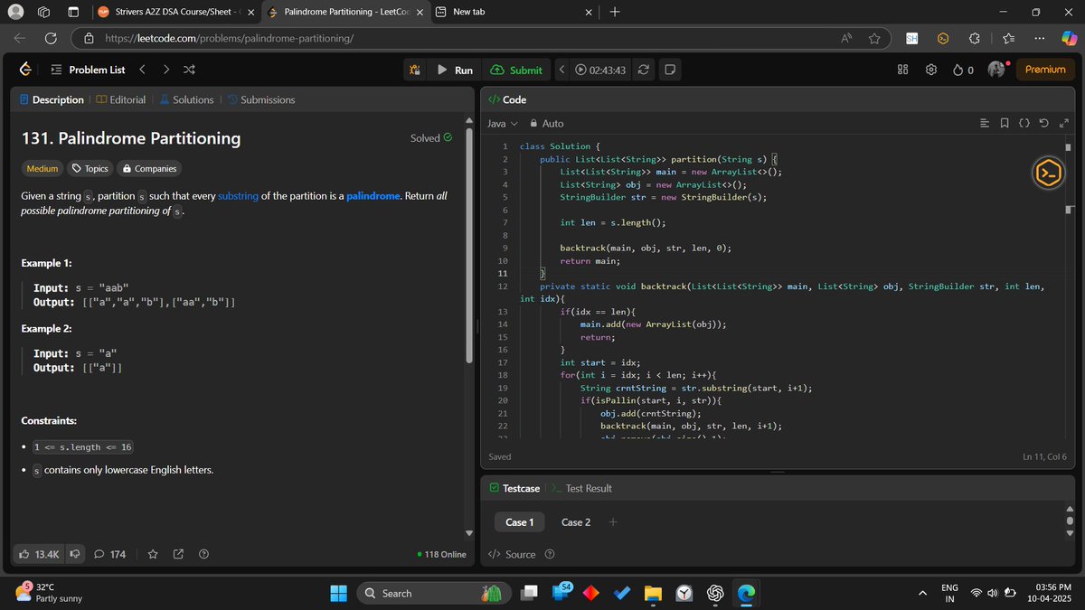Open the Java language dropdown
The image size is (1085, 610).
(x=503, y=123)
